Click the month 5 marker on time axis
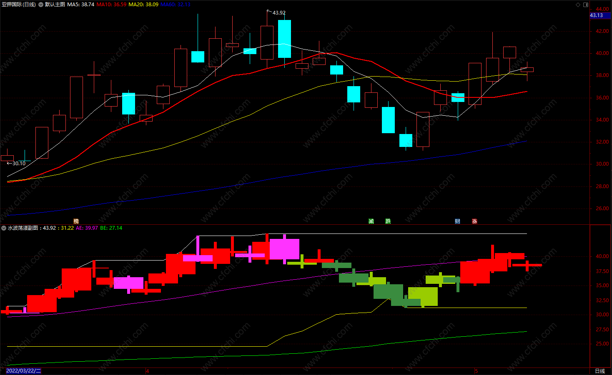Screen dimensions: 612x375 [476, 371]
